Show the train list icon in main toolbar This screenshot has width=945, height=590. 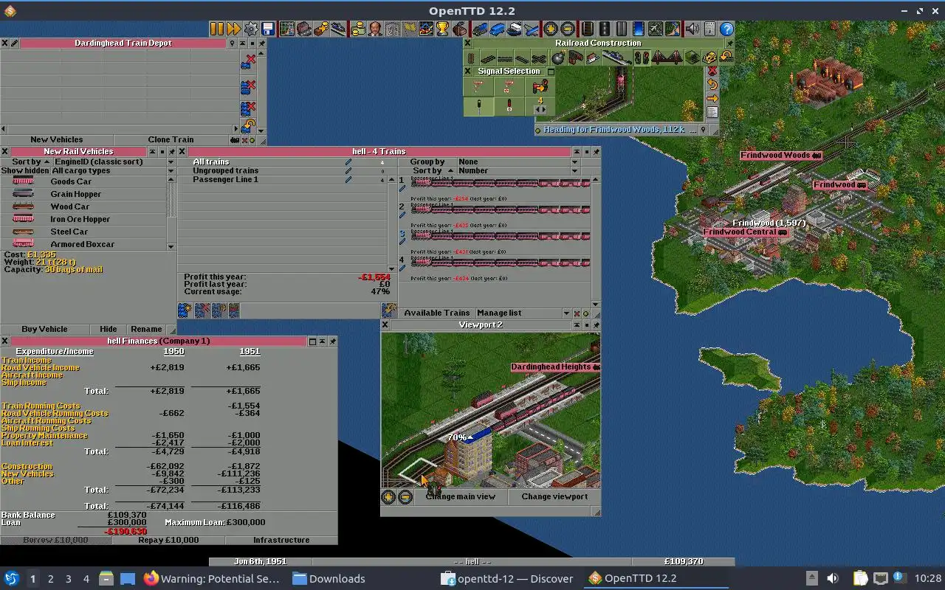(478, 29)
